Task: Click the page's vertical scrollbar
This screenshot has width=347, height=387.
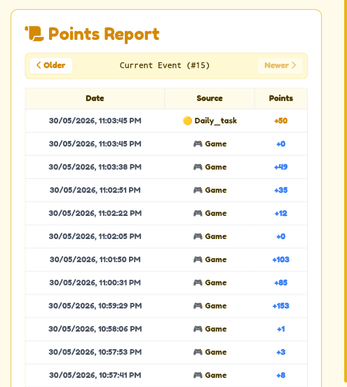Action: pos(346,191)
